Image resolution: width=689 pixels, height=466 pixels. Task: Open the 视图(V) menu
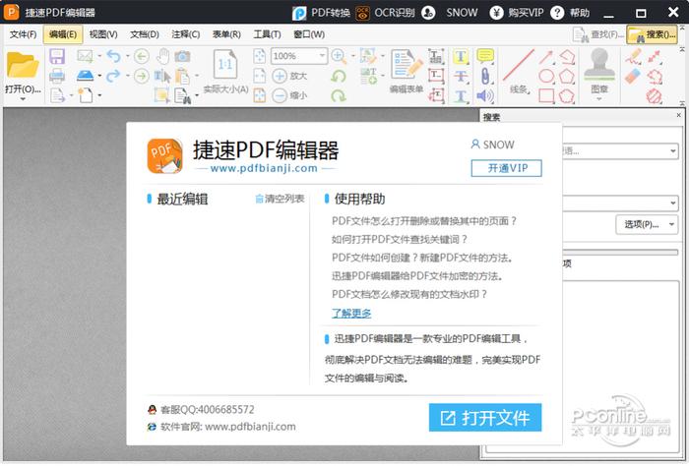103,34
